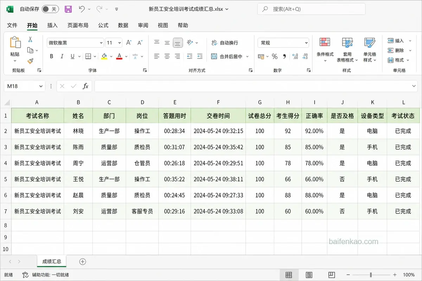Toggle 自动换行 wrap text

225,43
